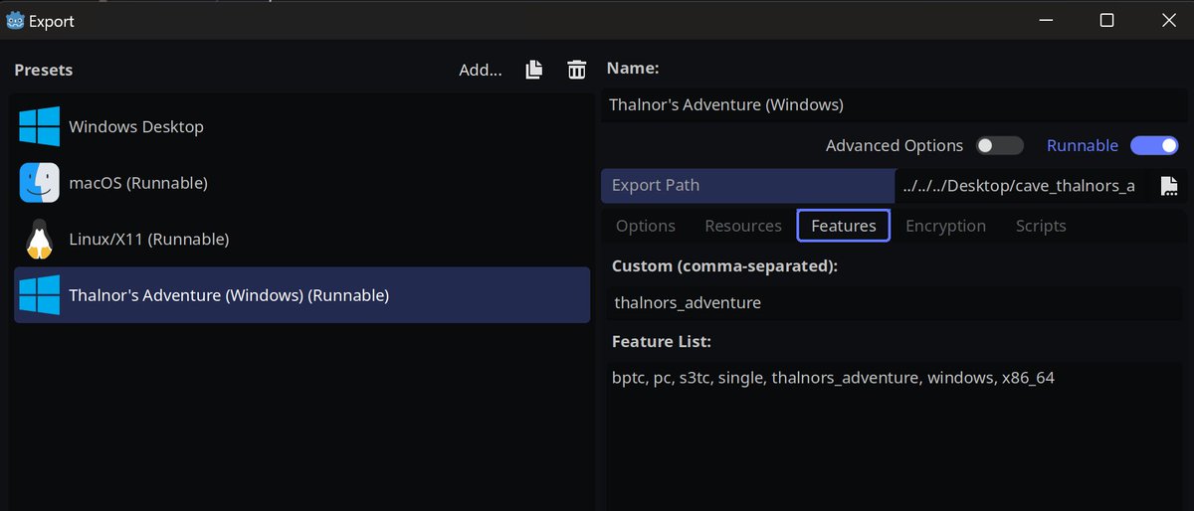Screen dimensions: 1194x511
Task: Click the Export Path value field
Action: (x=1022, y=186)
